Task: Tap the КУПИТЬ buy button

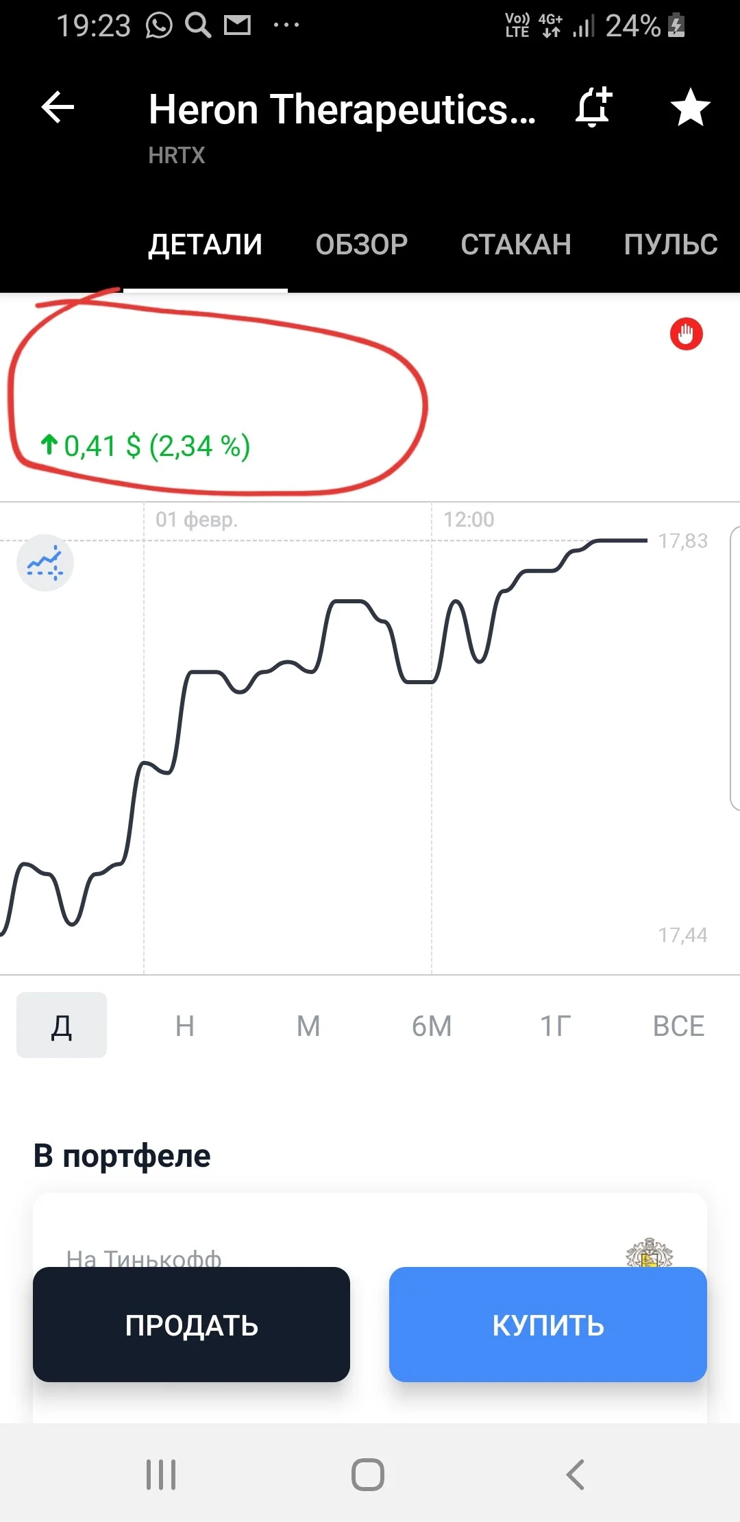Action: (x=548, y=1325)
